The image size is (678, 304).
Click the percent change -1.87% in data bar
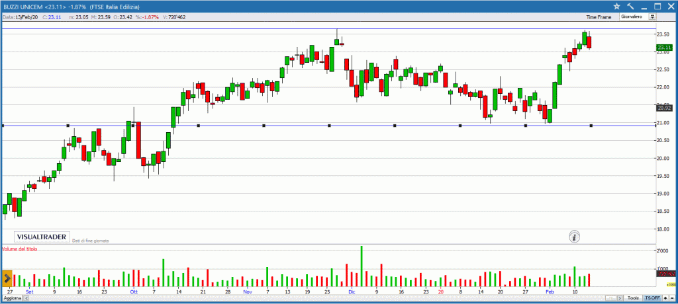(147, 17)
